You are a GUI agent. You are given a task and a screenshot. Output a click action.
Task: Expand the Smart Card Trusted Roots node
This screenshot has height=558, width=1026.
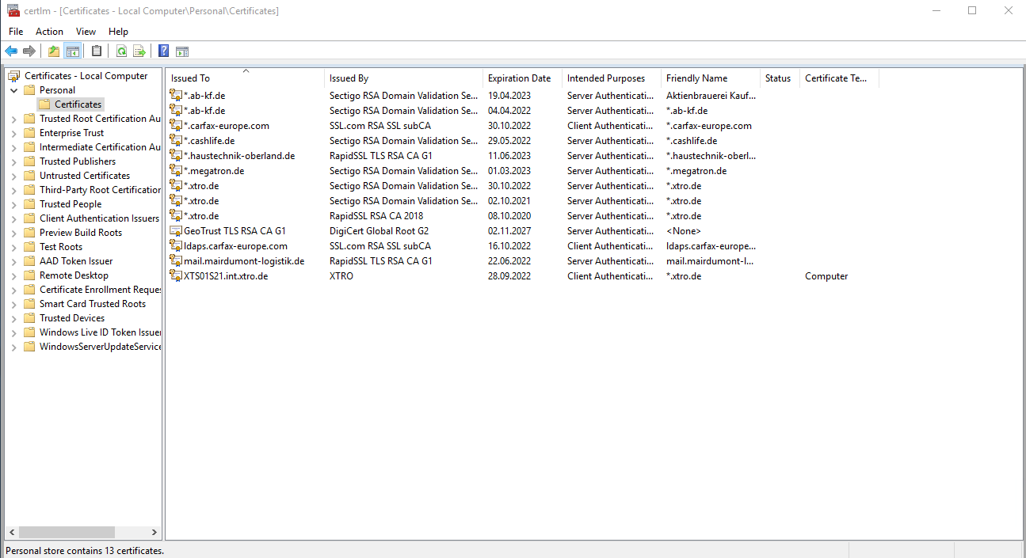tap(13, 304)
